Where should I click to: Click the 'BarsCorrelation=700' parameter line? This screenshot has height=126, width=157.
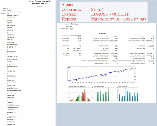12,44
